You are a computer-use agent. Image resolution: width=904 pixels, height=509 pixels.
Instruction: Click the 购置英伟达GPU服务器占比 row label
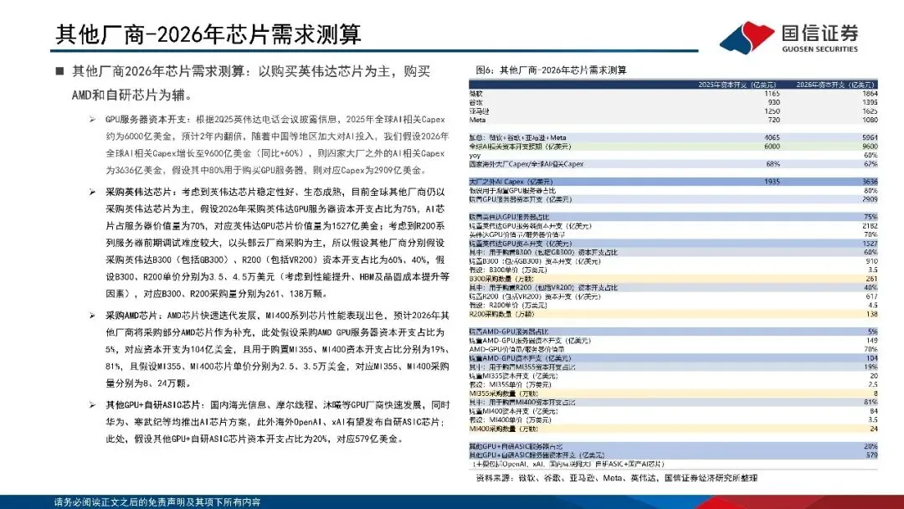pyautogui.click(x=509, y=218)
